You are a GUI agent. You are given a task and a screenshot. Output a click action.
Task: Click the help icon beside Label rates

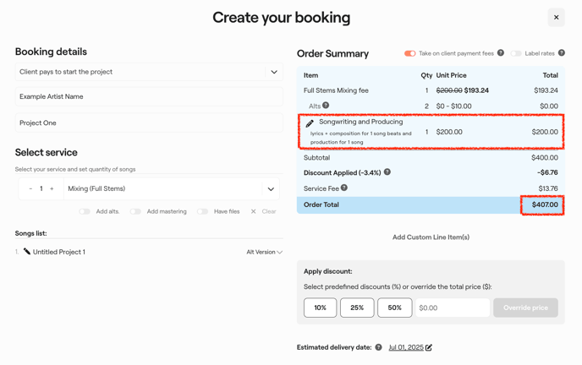tap(561, 53)
